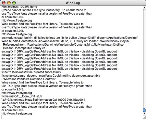This screenshot has height=119, width=146.
Task: Click the 'L"Microsoft.Windows.Common-Controls"' line
Action: point(29,79)
